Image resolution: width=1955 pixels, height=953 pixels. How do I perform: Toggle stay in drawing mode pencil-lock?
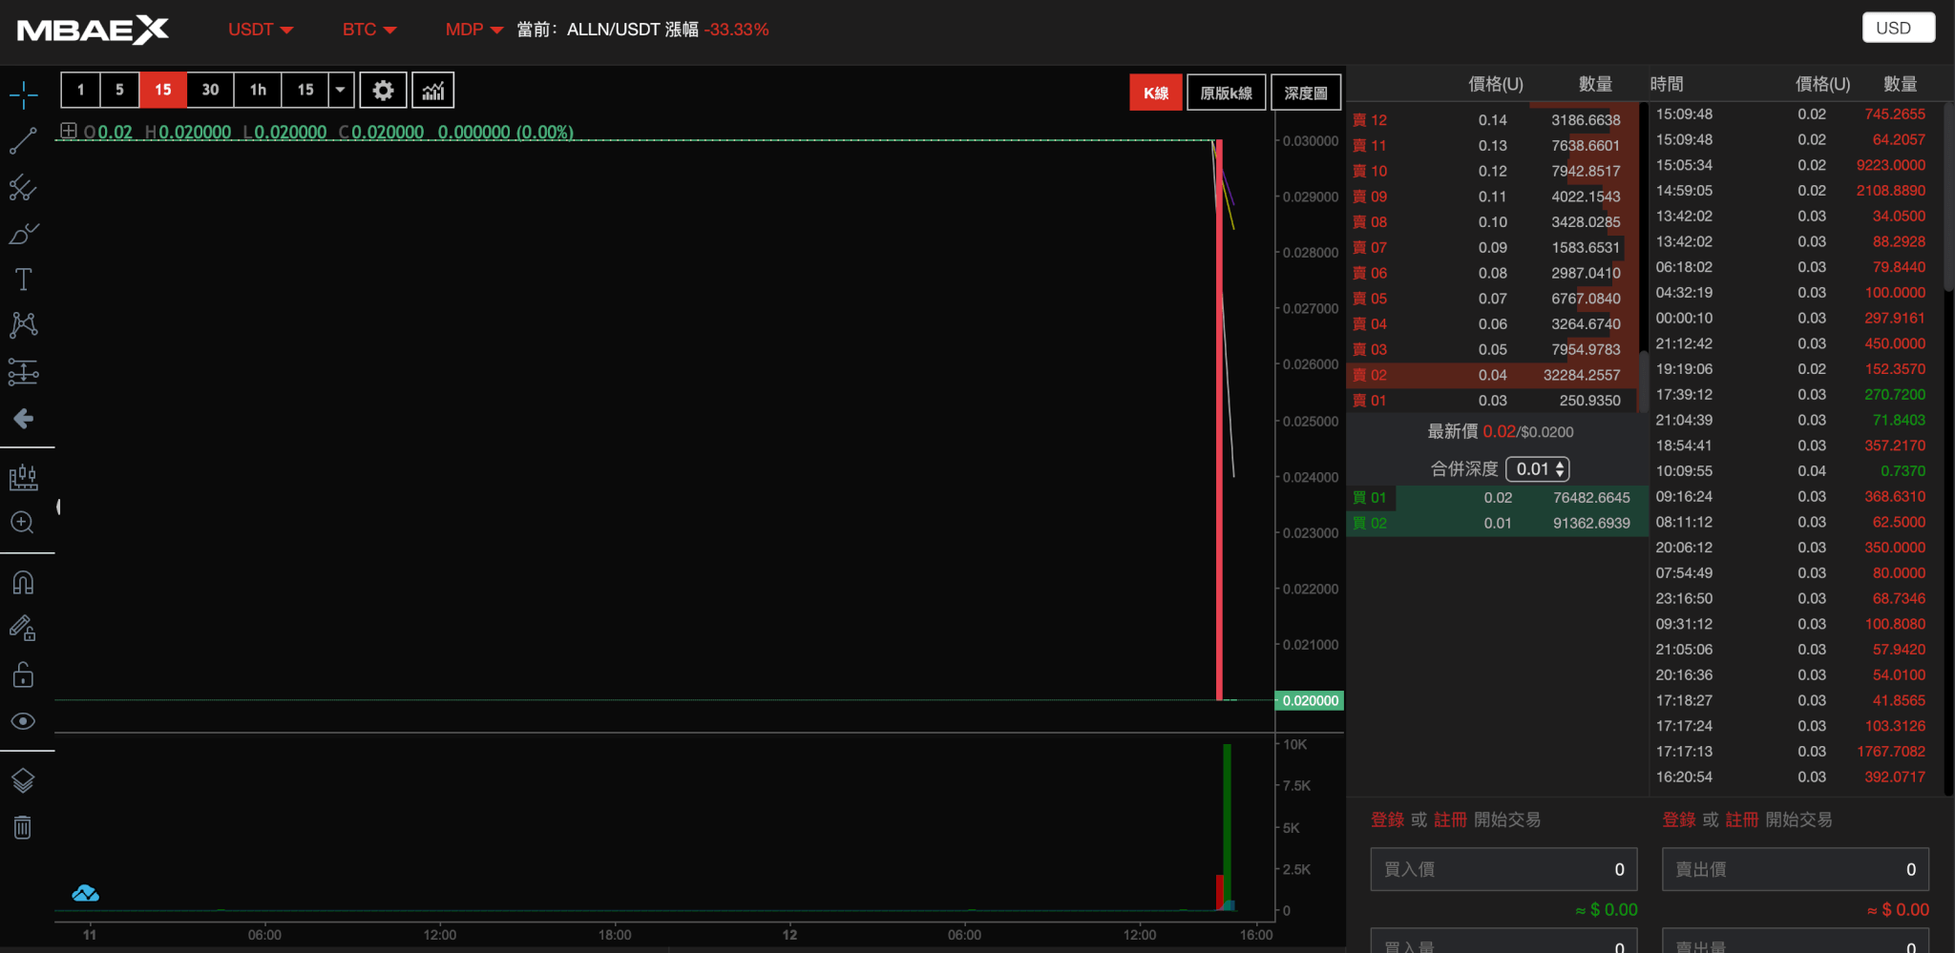[23, 628]
